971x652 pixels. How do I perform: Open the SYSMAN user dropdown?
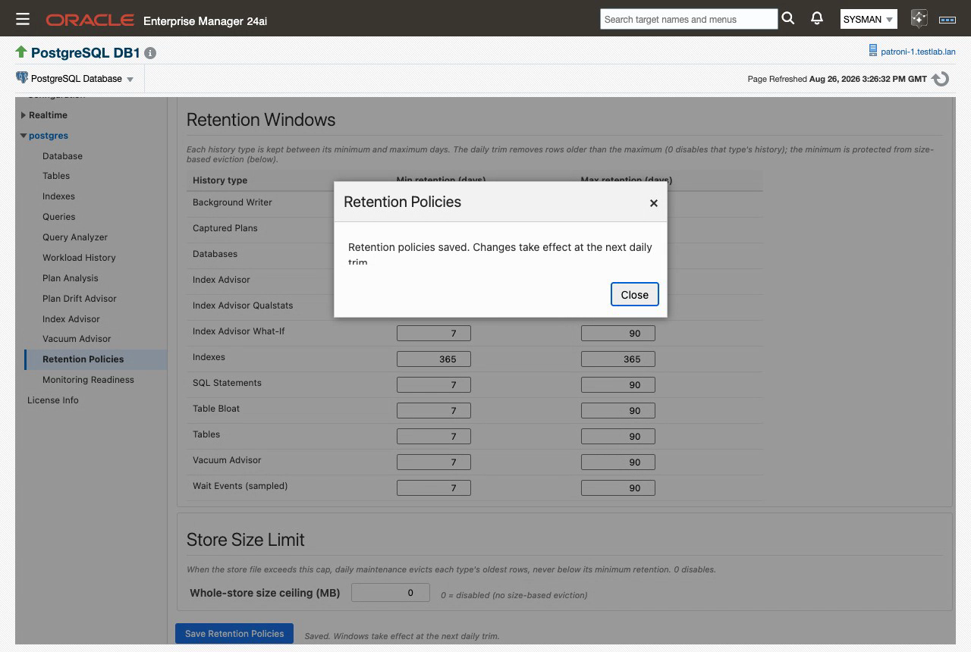[869, 19]
